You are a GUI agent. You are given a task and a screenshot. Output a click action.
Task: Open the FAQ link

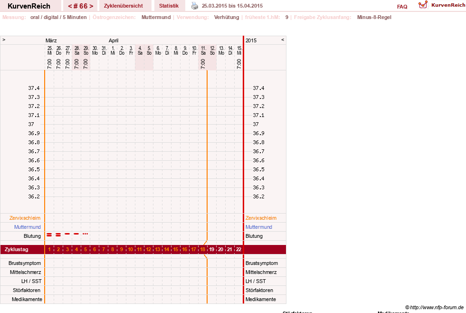coord(402,7)
